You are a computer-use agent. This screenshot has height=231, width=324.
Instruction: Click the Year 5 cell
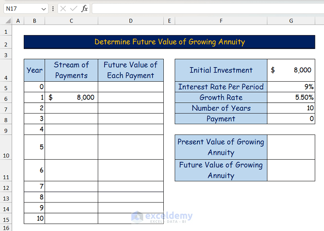[x=34, y=147]
